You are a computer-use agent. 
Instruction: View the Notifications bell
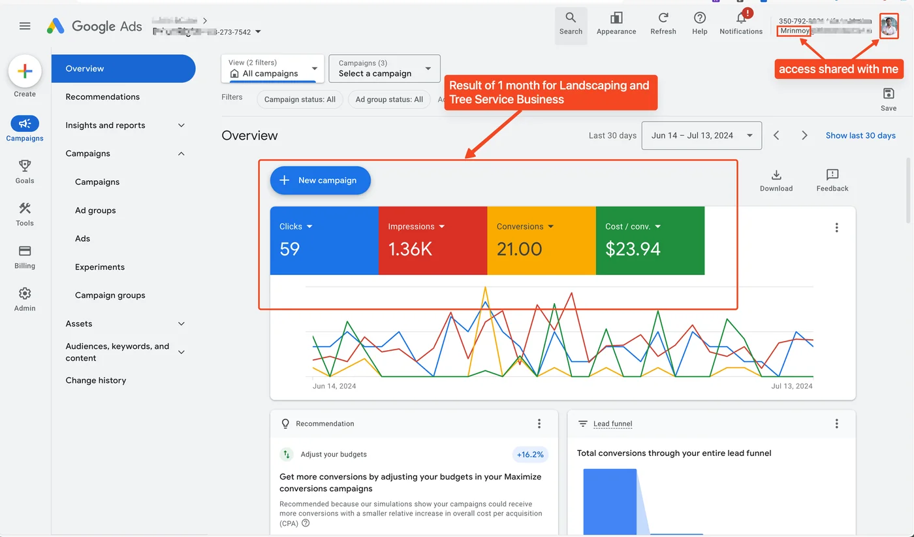pos(740,25)
